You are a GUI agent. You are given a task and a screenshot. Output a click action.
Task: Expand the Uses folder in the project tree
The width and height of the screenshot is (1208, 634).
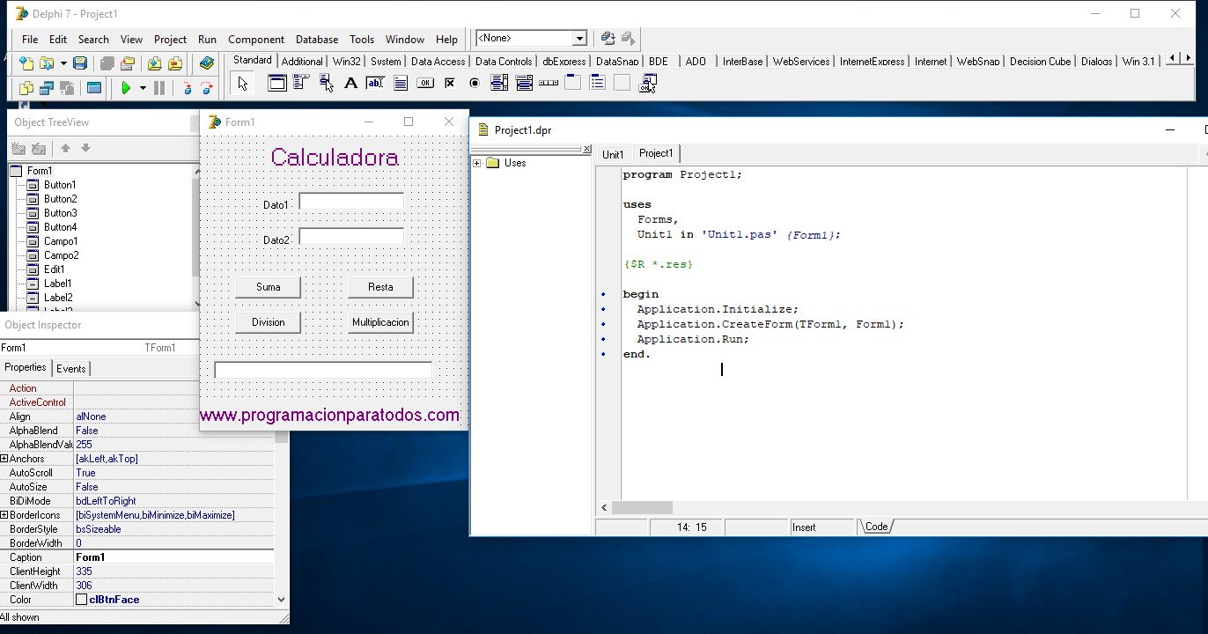(476, 162)
